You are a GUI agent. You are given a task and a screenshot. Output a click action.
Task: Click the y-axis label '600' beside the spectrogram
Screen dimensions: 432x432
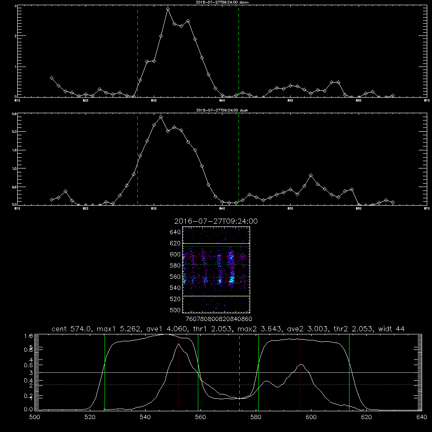175,254
